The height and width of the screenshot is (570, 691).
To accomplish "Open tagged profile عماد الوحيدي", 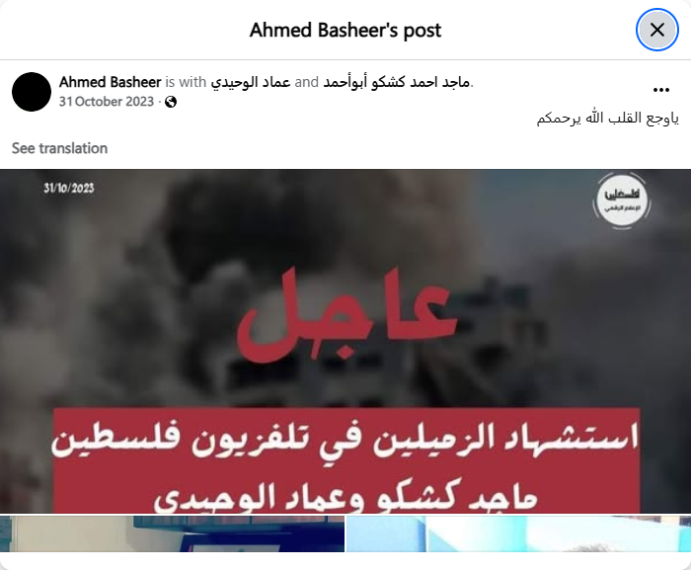I will (251, 82).
